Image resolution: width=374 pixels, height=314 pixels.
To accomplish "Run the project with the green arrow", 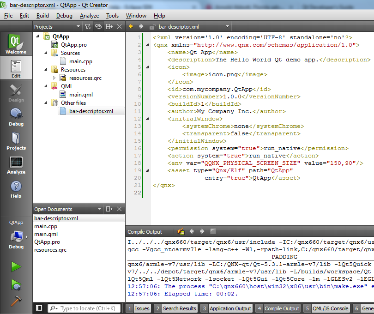I will click(16, 266).
